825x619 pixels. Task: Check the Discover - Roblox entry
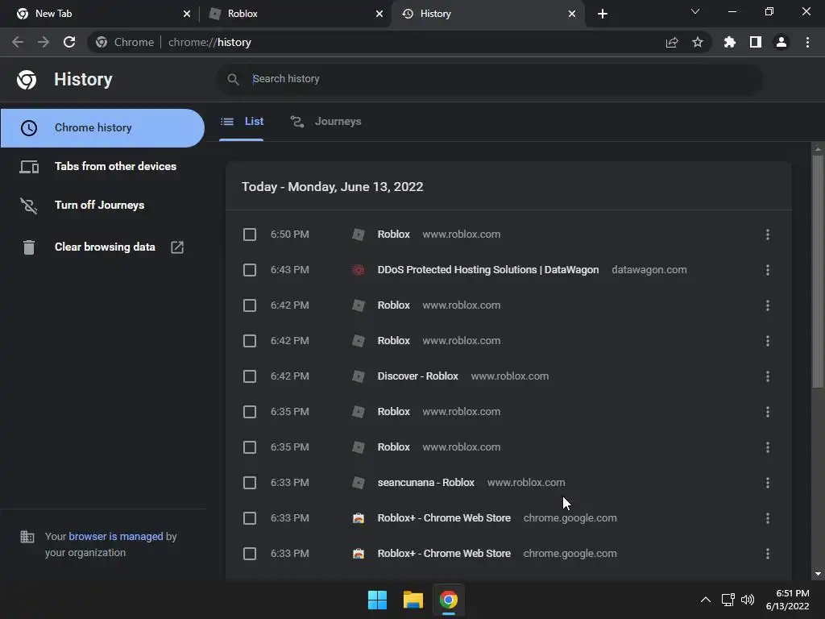(x=250, y=376)
